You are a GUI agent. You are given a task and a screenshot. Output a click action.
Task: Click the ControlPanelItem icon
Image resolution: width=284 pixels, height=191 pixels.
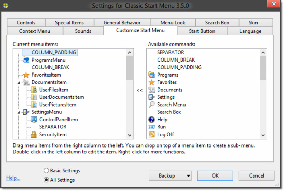click(34, 120)
